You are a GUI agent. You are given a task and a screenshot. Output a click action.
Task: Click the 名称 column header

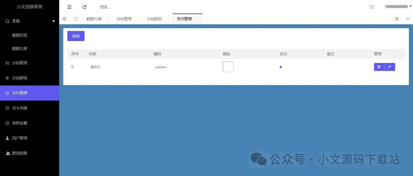(x=93, y=54)
